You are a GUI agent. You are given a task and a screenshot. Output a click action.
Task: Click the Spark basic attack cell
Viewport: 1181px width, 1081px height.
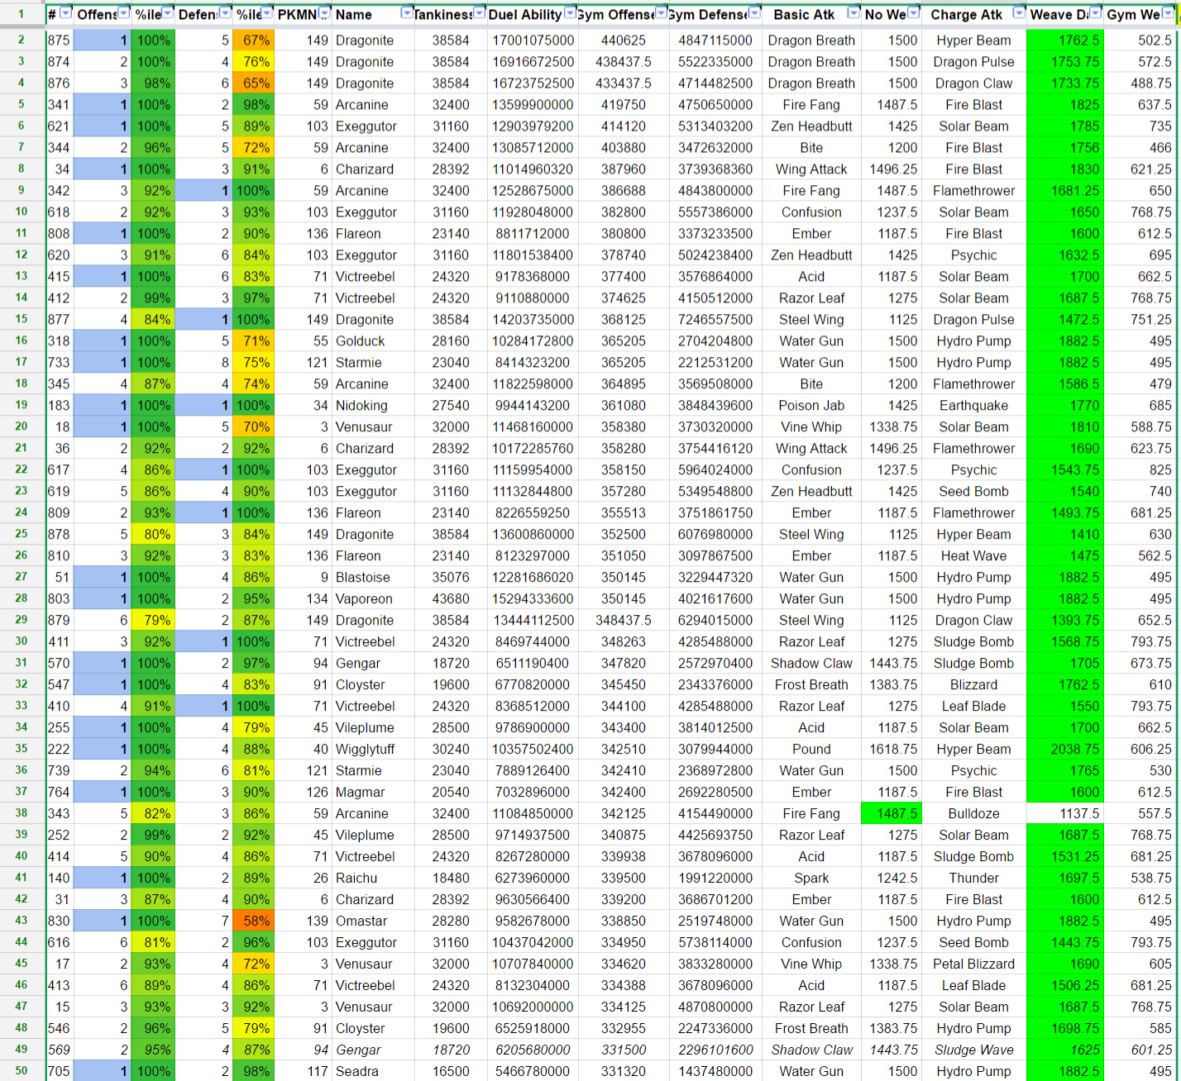[811, 878]
